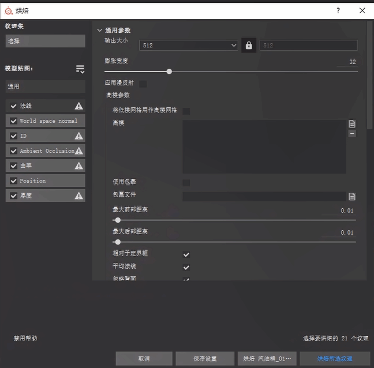Click the warning icon beside ID
The height and width of the screenshot is (368, 374).
pos(78,136)
